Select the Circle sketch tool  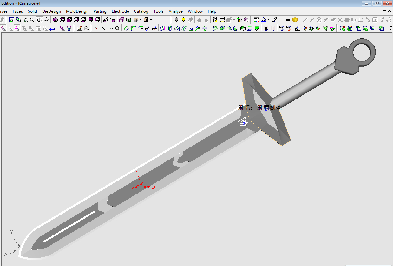(117, 28)
